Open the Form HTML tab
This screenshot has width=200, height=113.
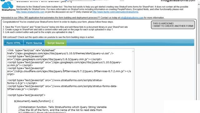click(x=13, y=43)
